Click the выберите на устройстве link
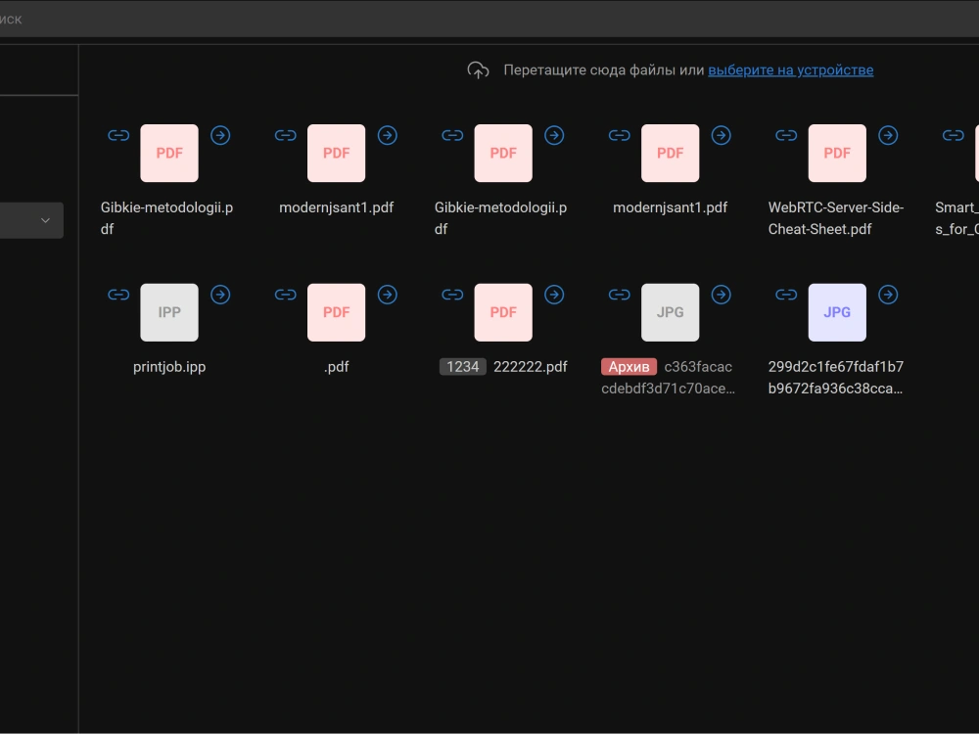The width and height of the screenshot is (979, 734). tap(790, 69)
